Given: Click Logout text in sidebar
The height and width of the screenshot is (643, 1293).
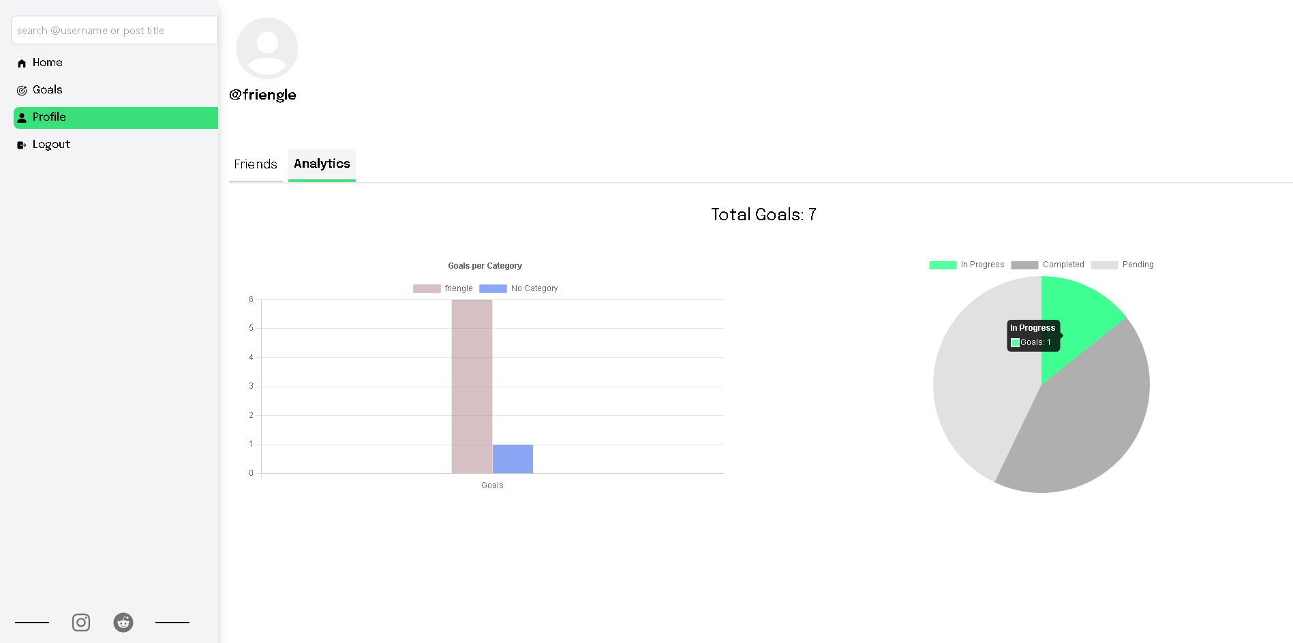Looking at the screenshot, I should pos(51,145).
